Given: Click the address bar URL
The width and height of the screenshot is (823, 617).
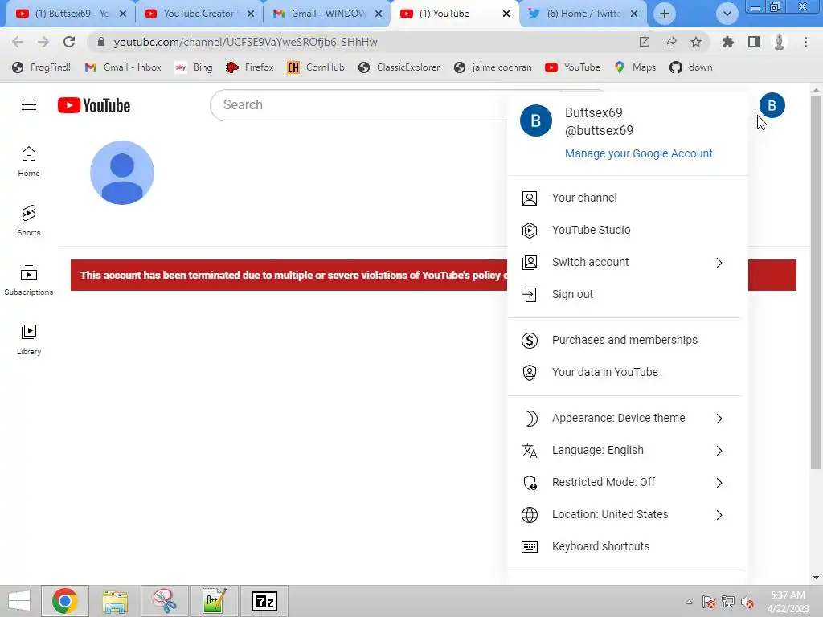Looking at the screenshot, I should coord(246,42).
